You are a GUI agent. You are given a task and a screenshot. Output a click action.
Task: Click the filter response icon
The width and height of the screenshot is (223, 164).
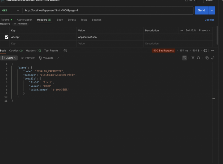point(193,58)
